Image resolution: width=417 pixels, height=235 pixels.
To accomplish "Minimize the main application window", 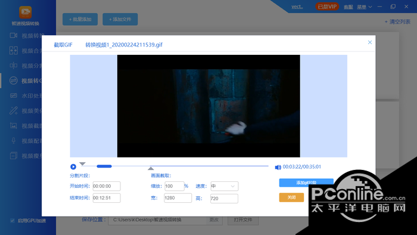I will [380, 7].
